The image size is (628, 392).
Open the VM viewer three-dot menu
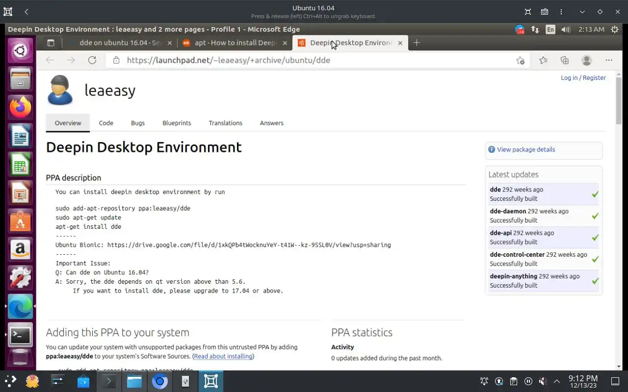point(561,12)
